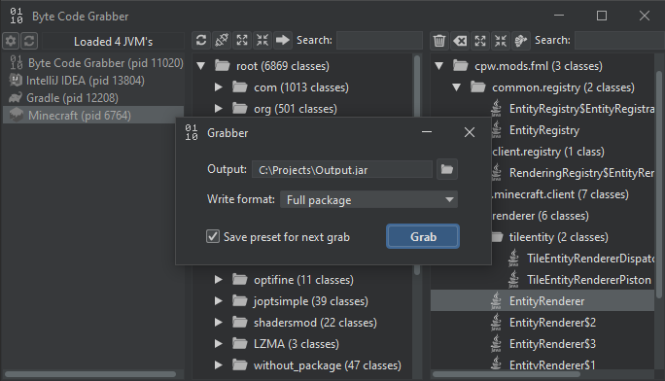Screen dimensions: 665x381
Task: Click the plug attach icon in middle toolbar
Action: click(x=222, y=40)
